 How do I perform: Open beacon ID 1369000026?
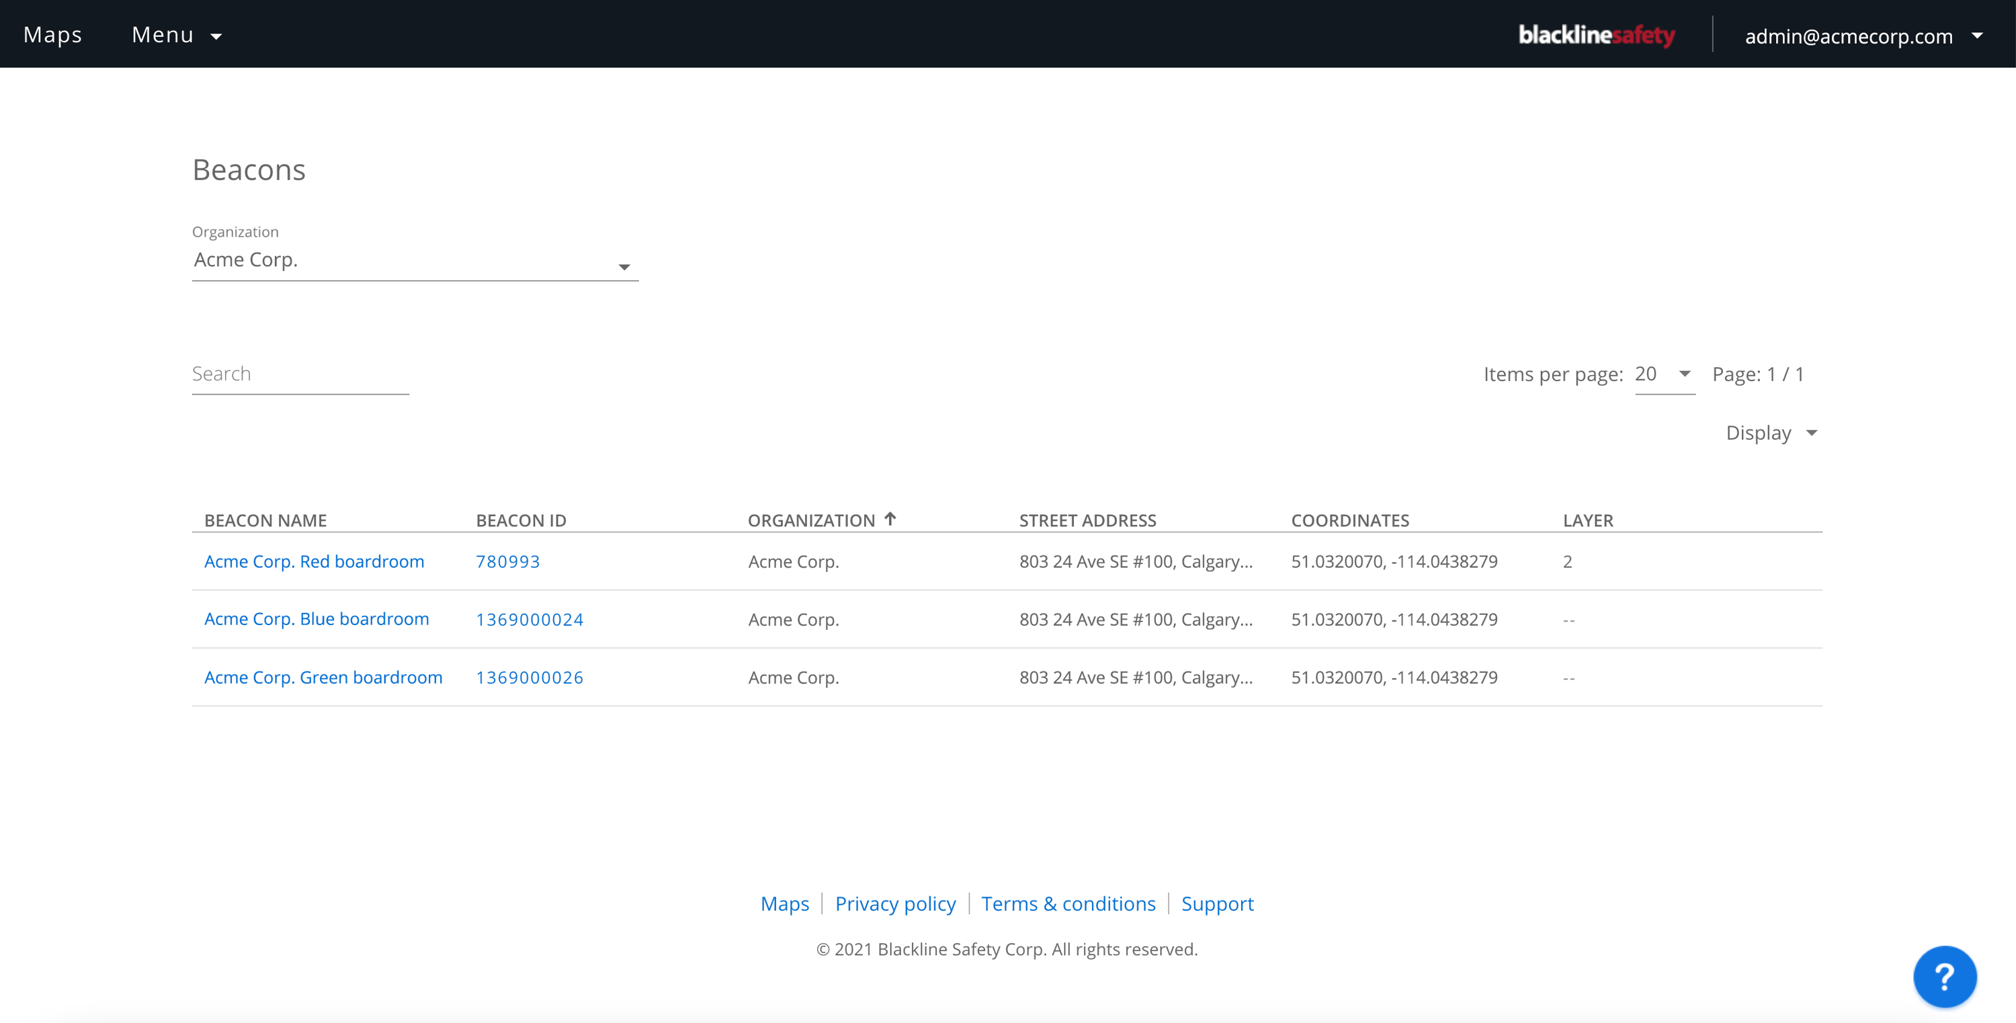[529, 677]
